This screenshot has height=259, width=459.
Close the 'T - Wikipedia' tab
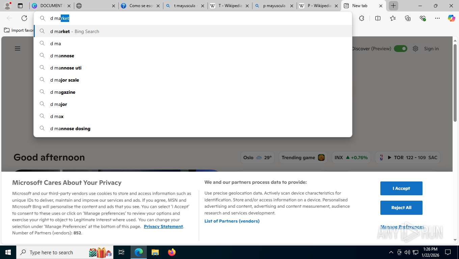[x=247, y=6]
